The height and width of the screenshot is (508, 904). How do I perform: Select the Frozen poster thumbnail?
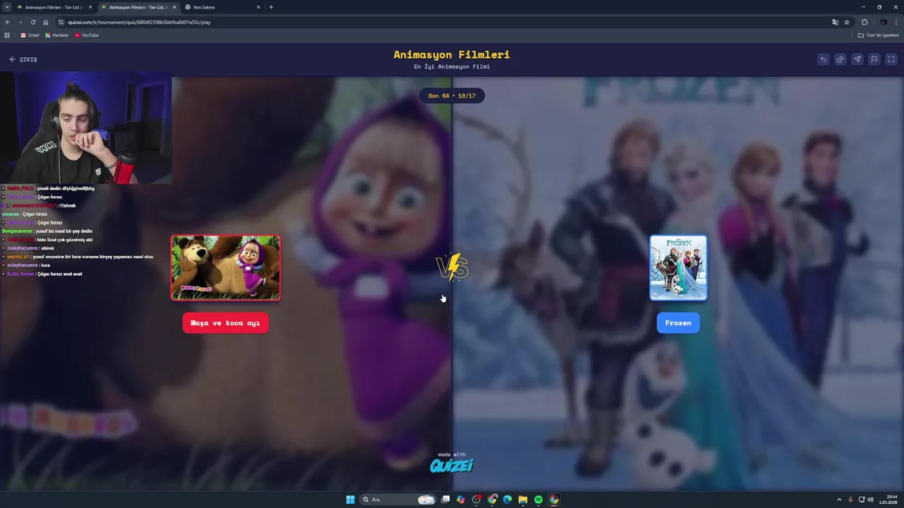click(x=678, y=268)
